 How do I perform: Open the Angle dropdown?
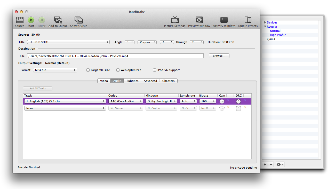coord(129,42)
